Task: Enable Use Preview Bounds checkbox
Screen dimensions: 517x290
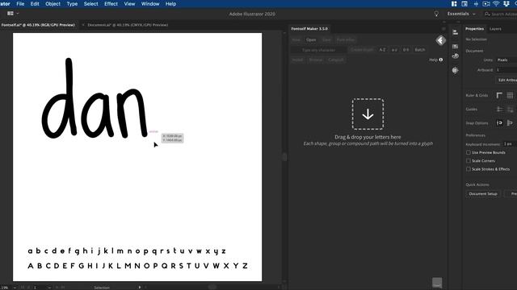Action: coord(469,152)
